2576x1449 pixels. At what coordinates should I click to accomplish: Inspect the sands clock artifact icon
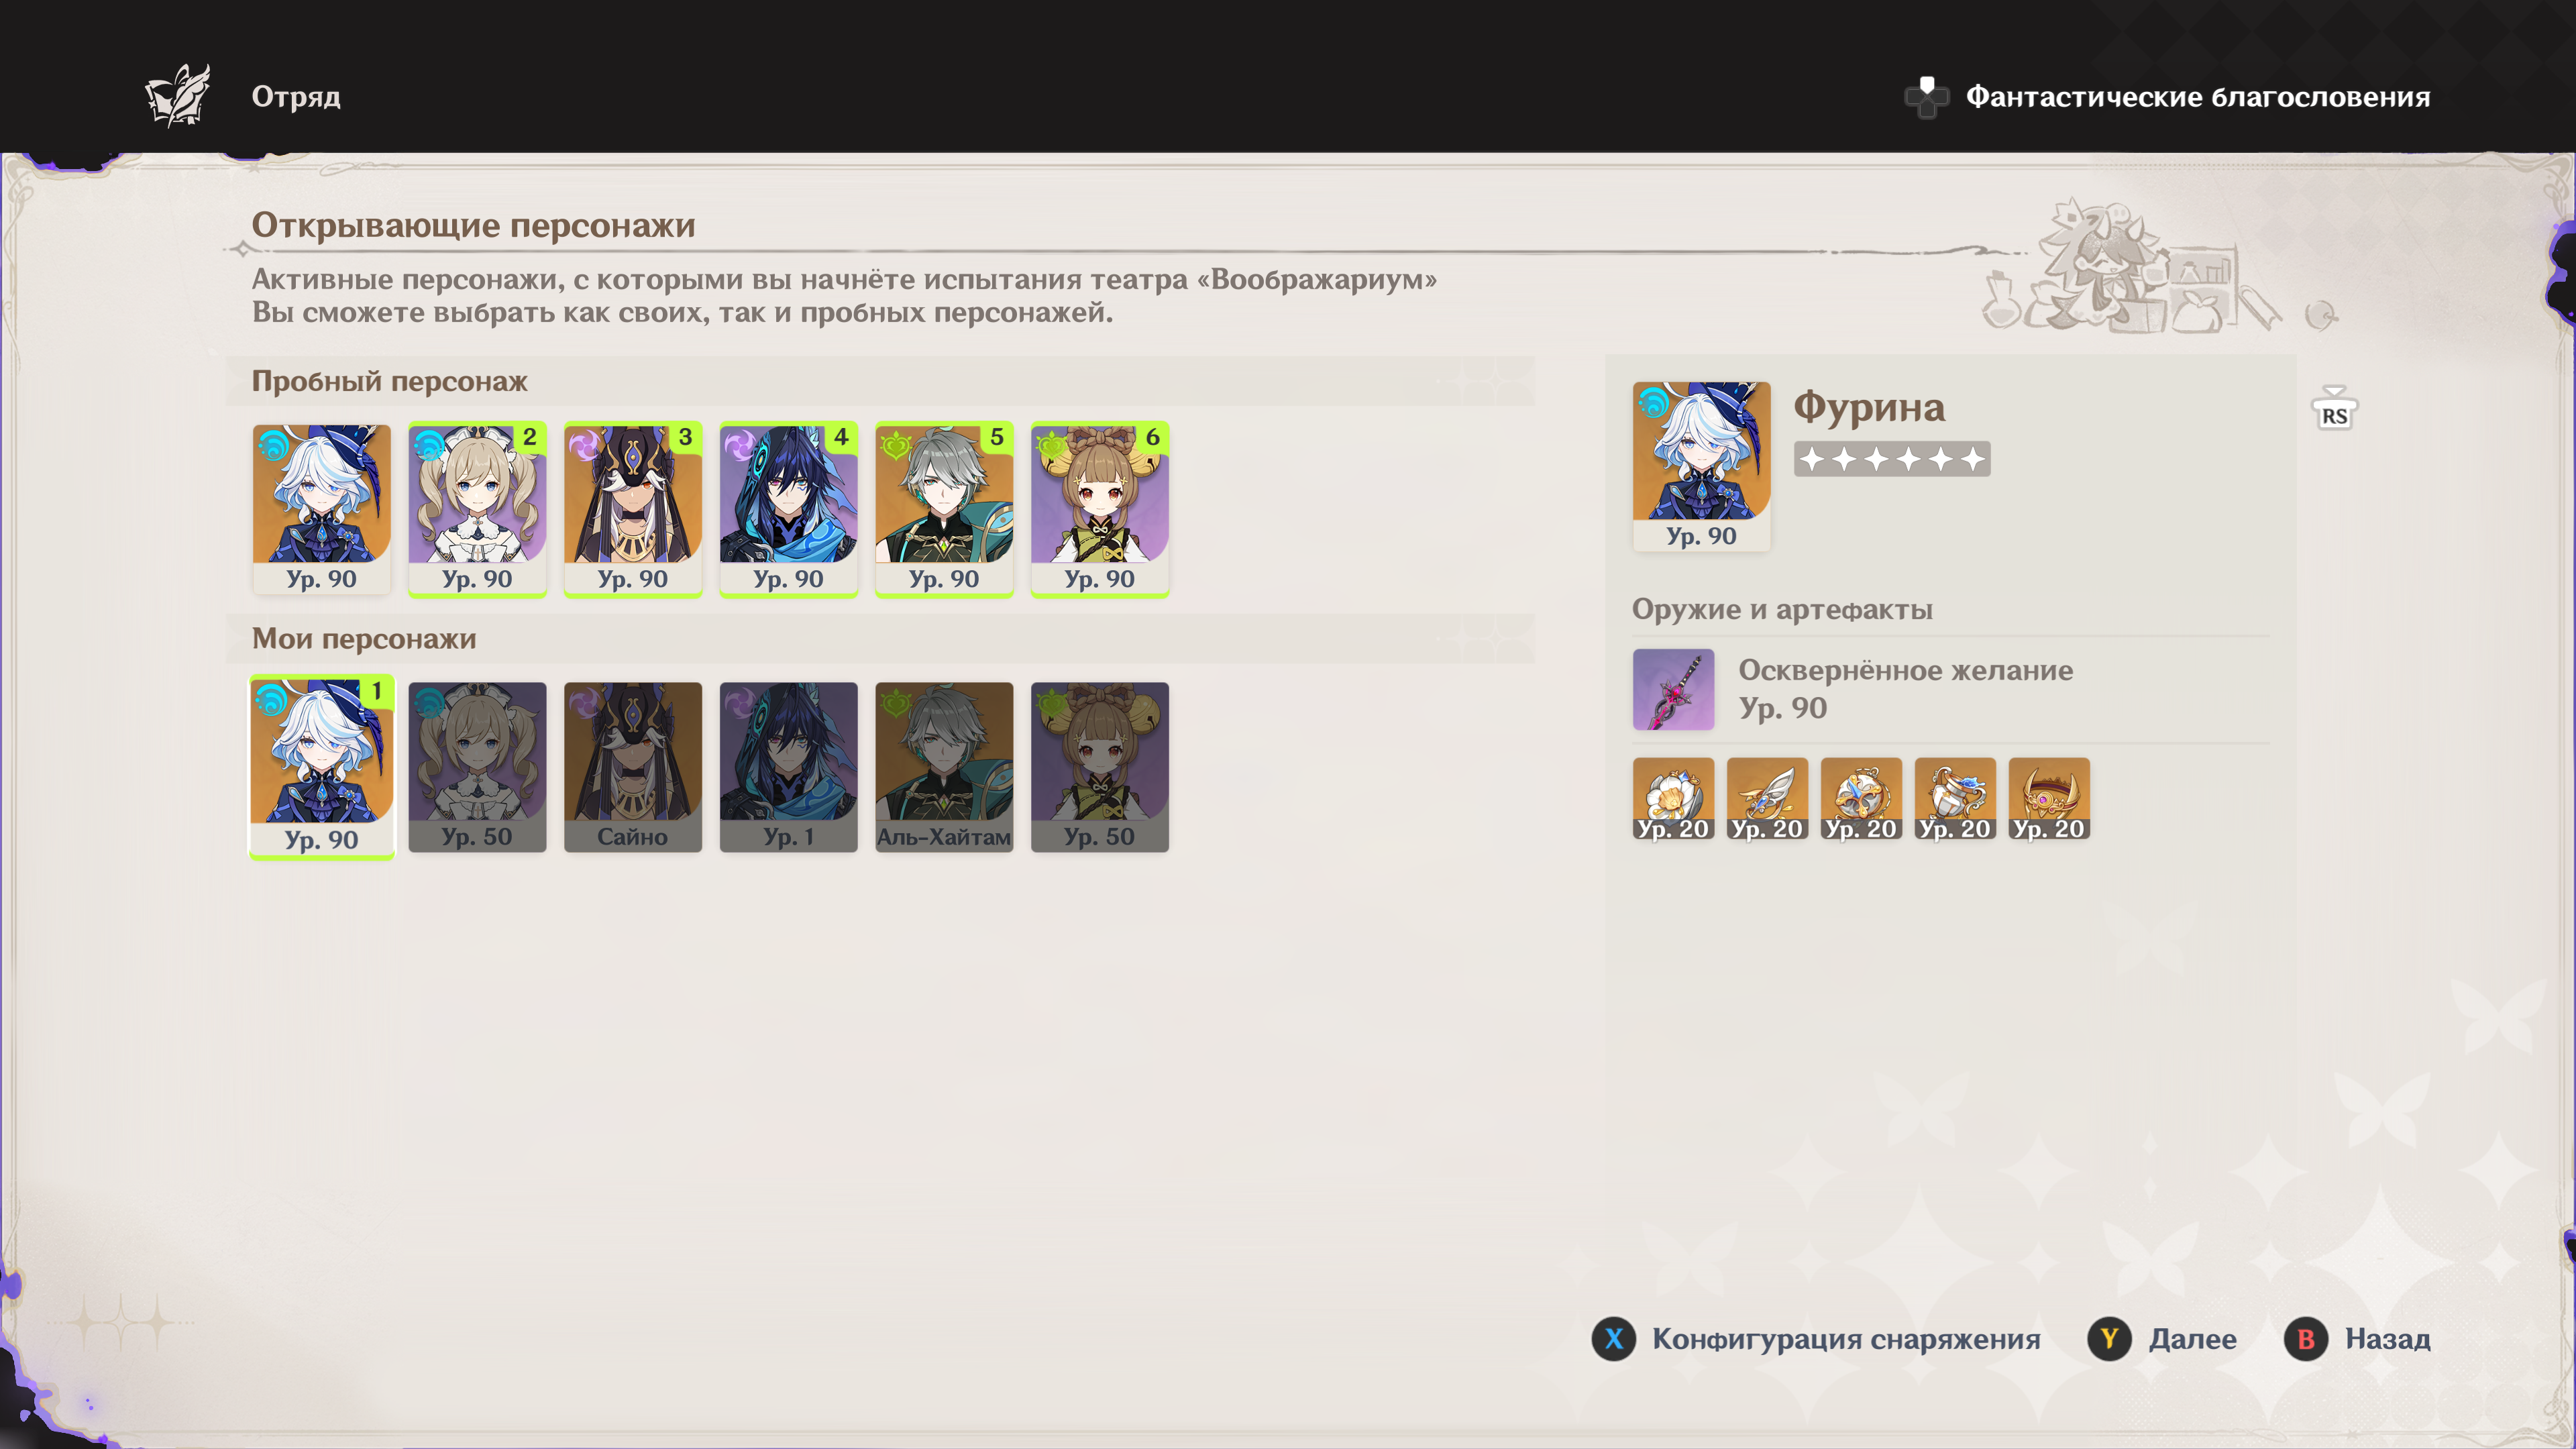1861,798
